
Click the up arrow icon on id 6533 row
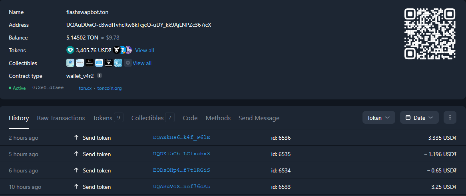pos(76,187)
